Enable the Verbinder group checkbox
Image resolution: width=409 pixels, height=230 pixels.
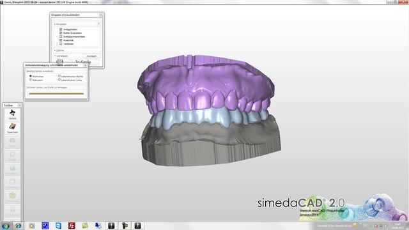(61, 44)
